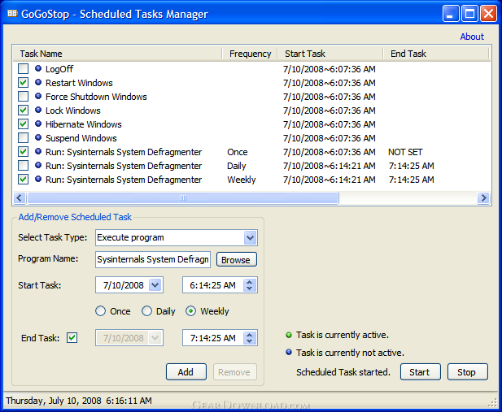Select the Daily radio button
Image resolution: width=502 pixels, height=412 pixels.
pos(146,311)
